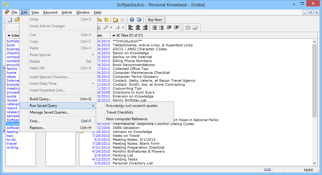This screenshot has height=175, width=322.
Task: Align text left
Action: (130, 28)
